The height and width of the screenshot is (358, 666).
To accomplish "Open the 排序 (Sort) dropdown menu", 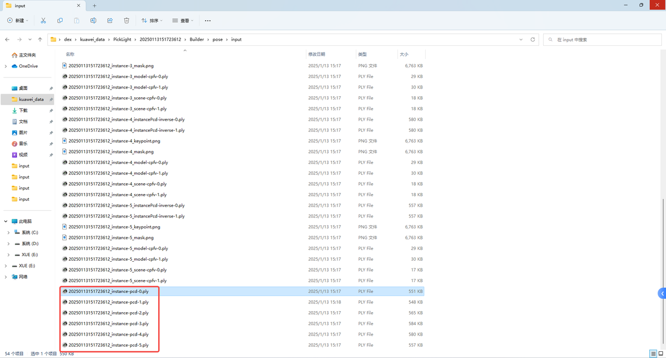I will click(152, 21).
